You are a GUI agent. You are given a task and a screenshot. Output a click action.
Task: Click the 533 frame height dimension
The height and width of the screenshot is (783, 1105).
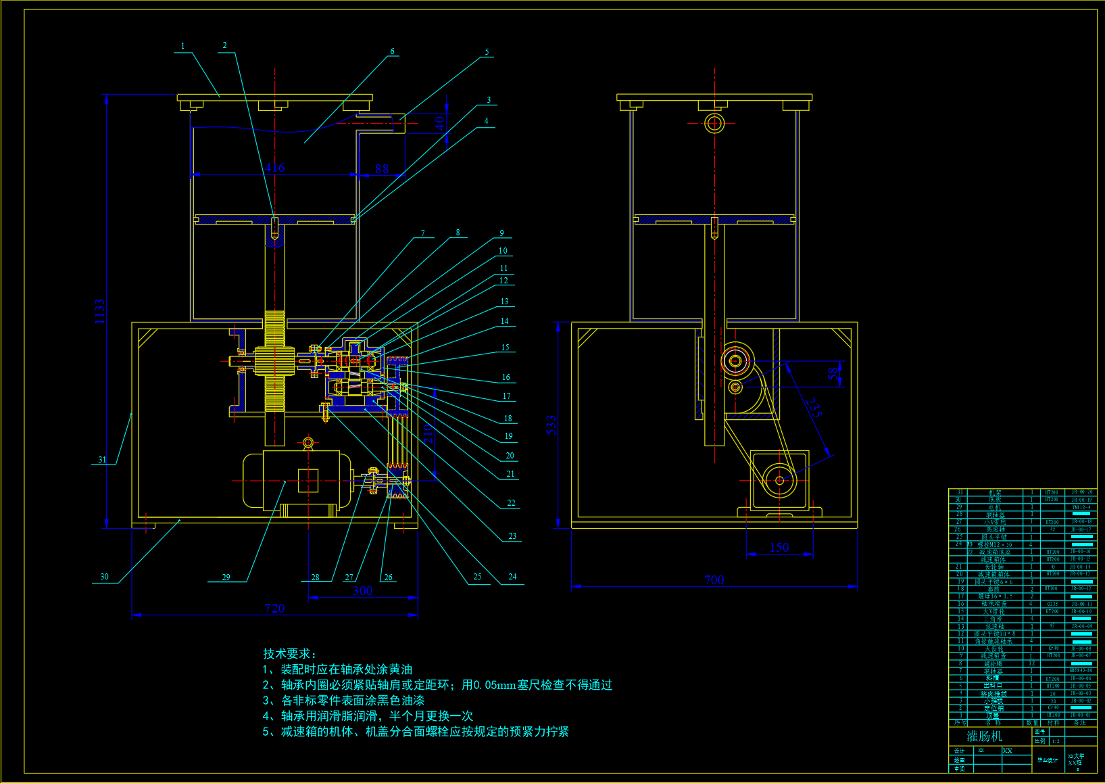click(x=551, y=425)
